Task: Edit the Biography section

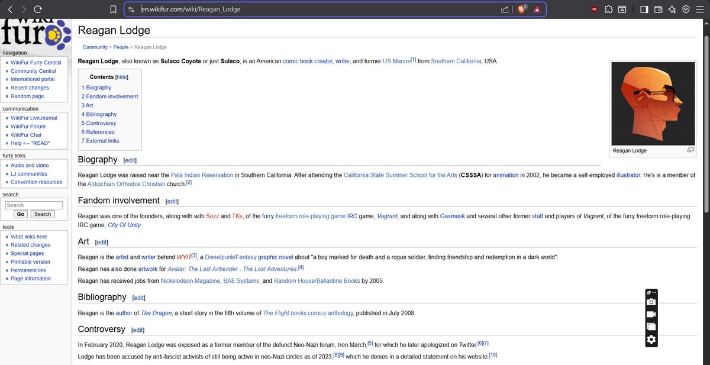Action: [x=130, y=160]
